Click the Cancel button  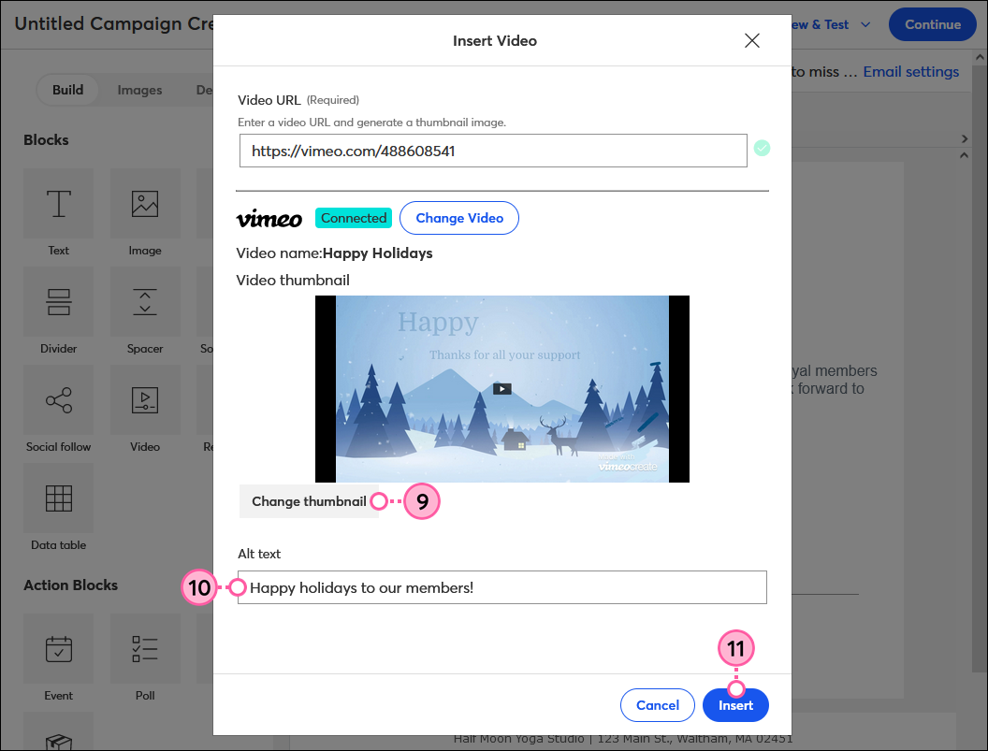click(x=657, y=705)
